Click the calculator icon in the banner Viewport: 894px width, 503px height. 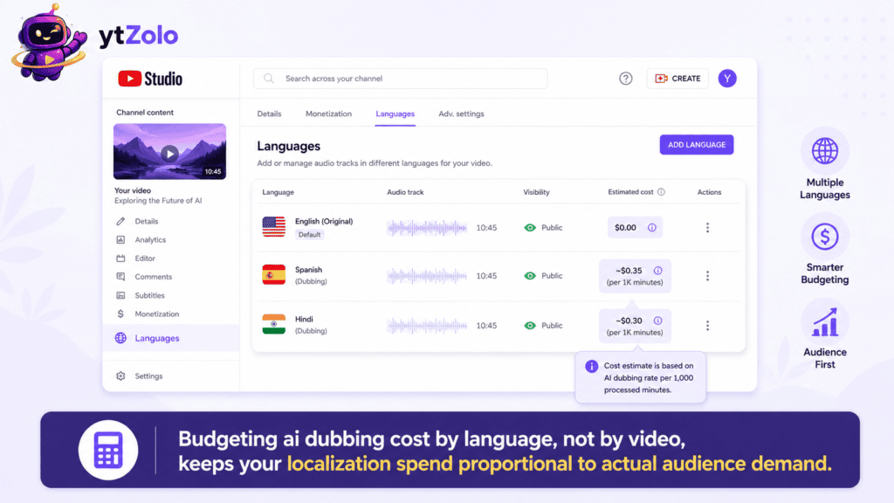pos(107,450)
